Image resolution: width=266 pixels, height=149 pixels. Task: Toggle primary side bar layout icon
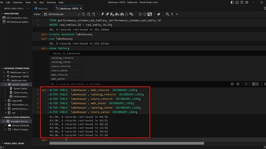tap(232, 2)
